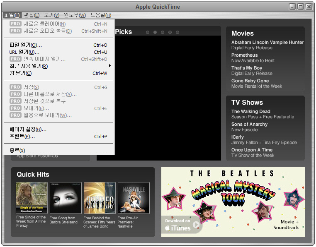
Task: Click Now Available to Rent text
Action: tap(253, 60)
